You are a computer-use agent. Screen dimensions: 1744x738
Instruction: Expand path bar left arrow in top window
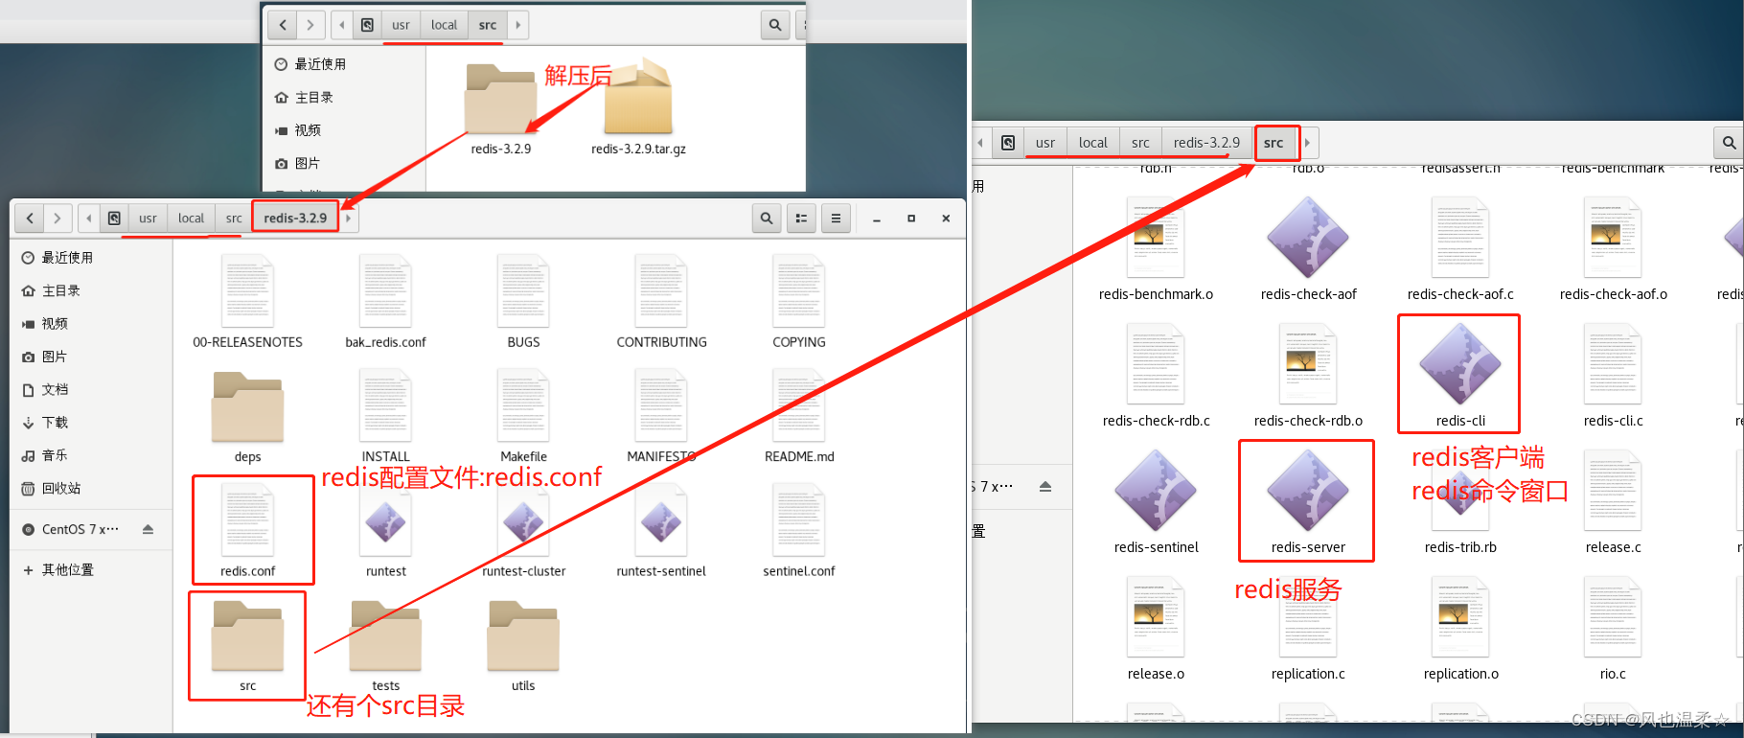[x=342, y=25]
